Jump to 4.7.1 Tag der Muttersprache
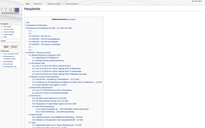 [x=57, y=125]
